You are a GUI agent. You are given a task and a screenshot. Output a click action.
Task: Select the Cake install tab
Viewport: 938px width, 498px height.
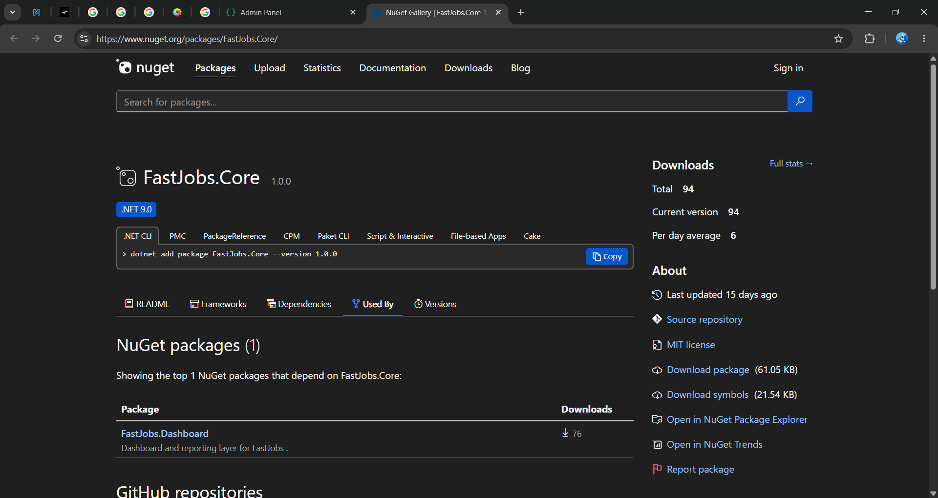tap(532, 236)
